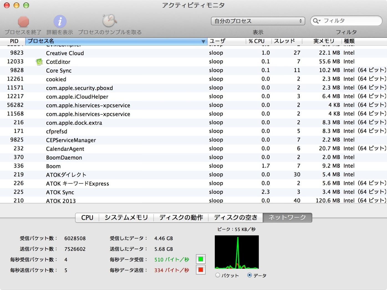Click the Quit Process stop-sign icon

click(23, 21)
